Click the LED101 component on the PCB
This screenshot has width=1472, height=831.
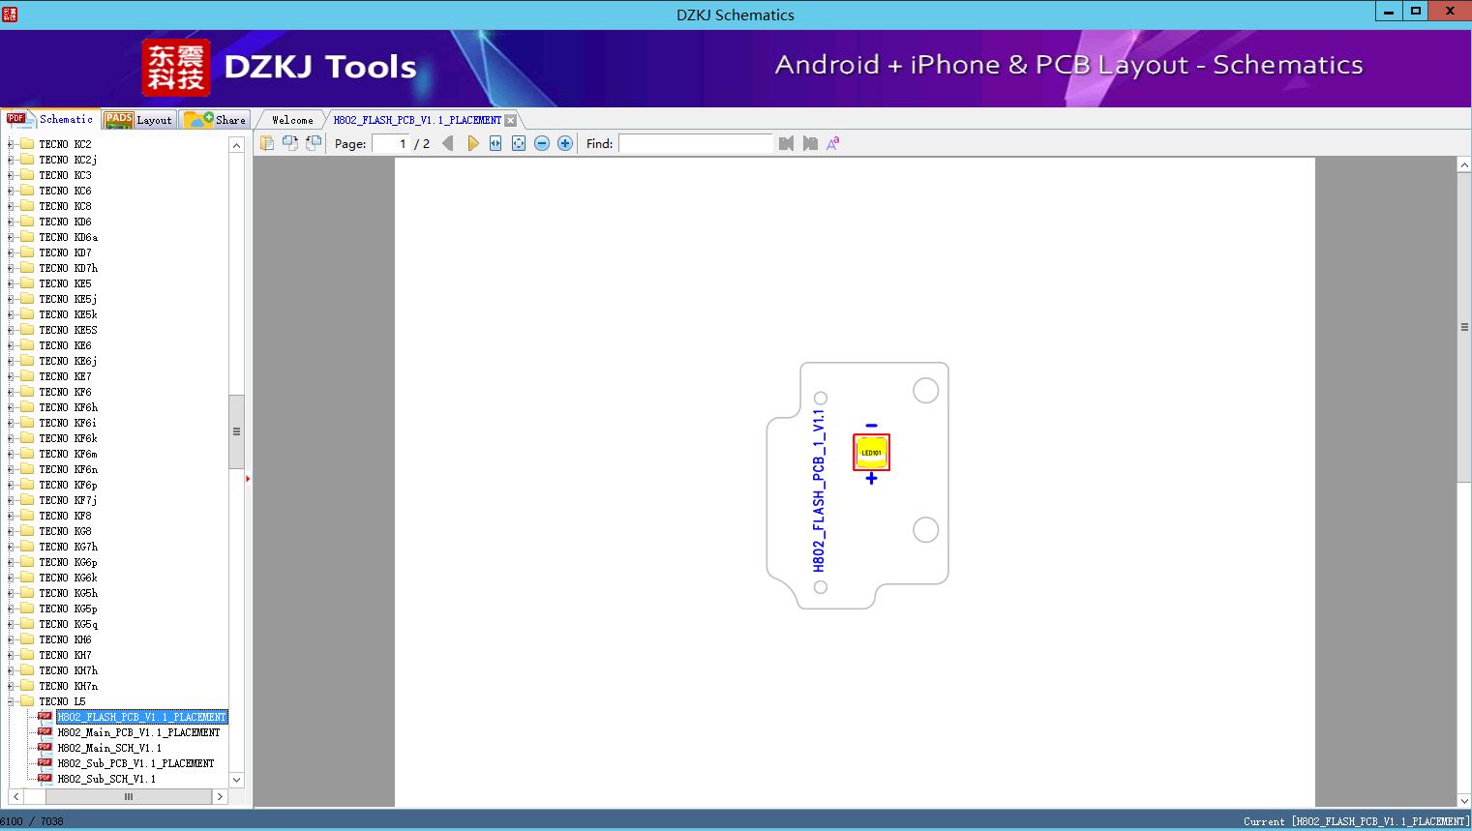pos(871,452)
